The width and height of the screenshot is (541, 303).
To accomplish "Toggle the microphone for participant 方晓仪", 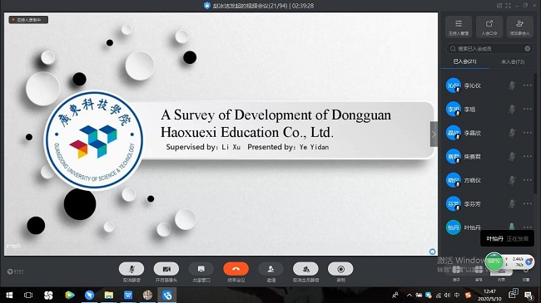I will pos(512,180).
